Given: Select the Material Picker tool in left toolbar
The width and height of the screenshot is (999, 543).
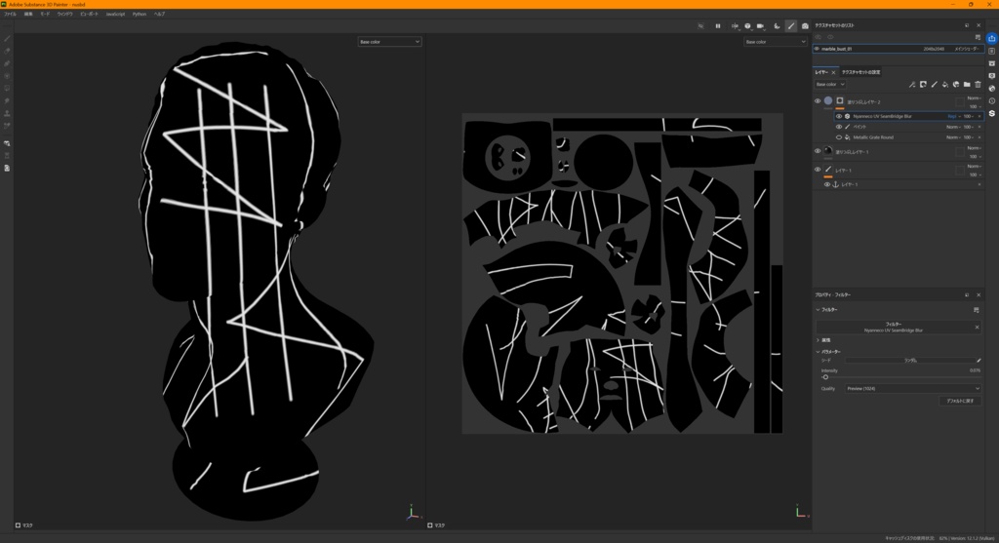Looking at the screenshot, I should 7,126.
